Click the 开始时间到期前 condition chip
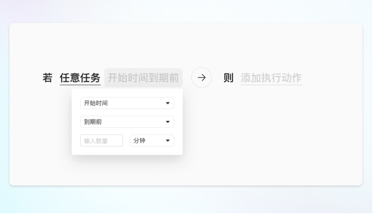The image size is (376, 221). tap(143, 78)
